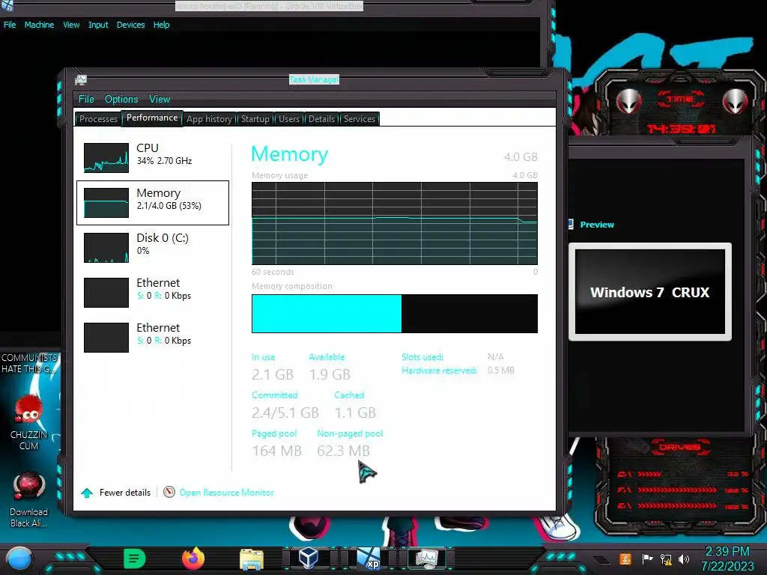
Task: Click the 1.9 GB Available value
Action: pos(330,374)
